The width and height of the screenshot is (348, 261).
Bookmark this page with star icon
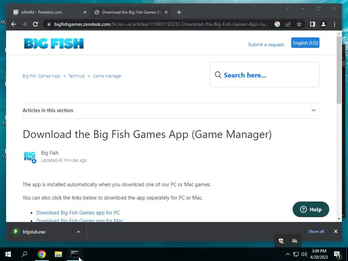click(299, 24)
